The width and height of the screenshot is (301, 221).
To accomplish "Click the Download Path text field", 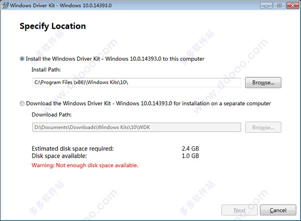I will [x=136, y=127].
